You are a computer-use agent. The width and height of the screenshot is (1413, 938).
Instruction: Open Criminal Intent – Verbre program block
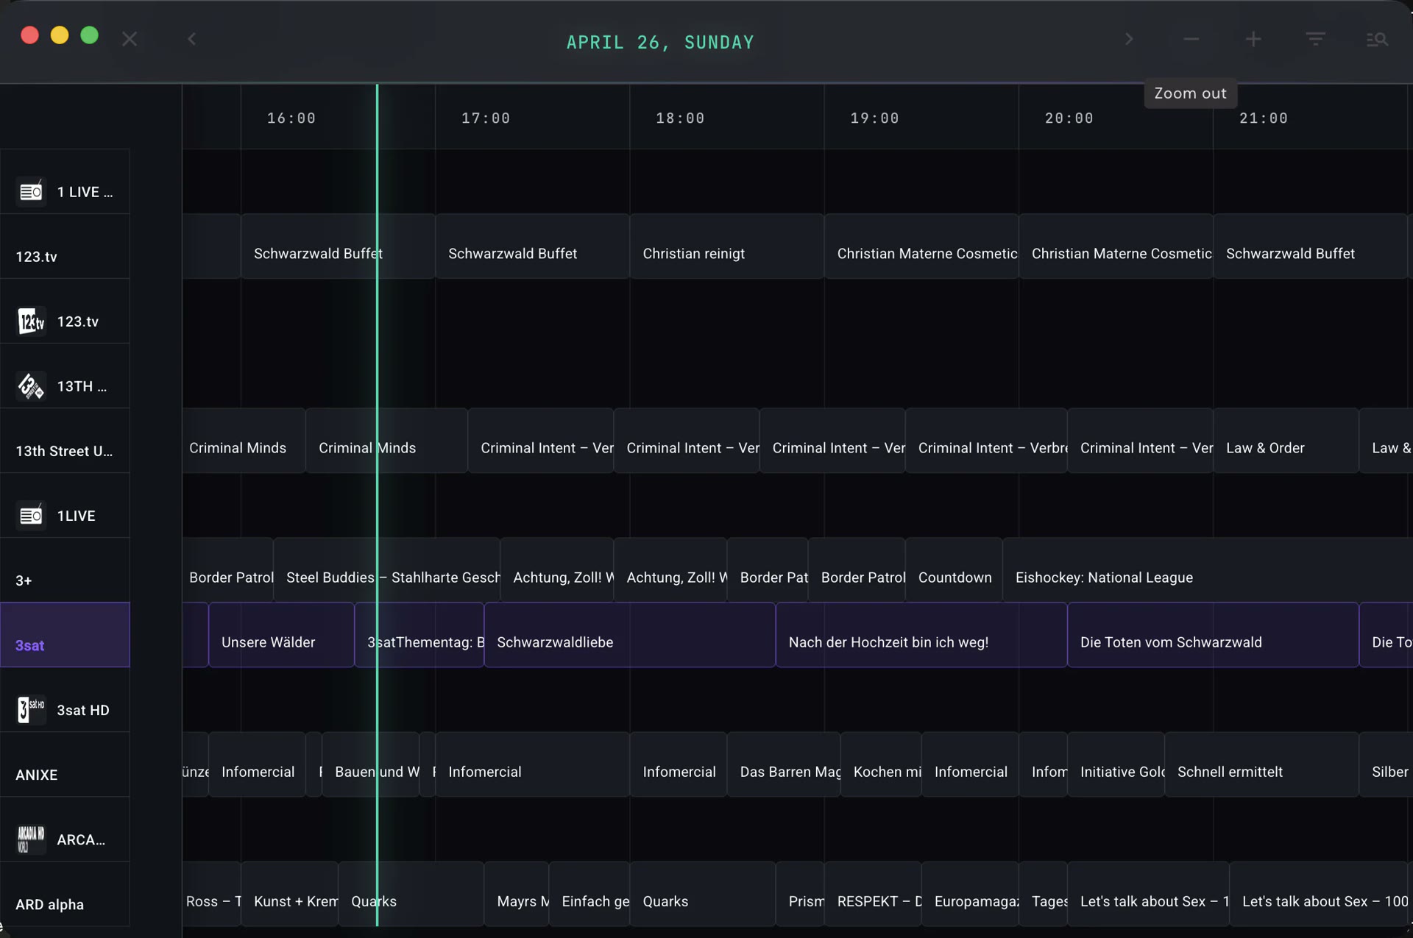pyautogui.click(x=987, y=441)
